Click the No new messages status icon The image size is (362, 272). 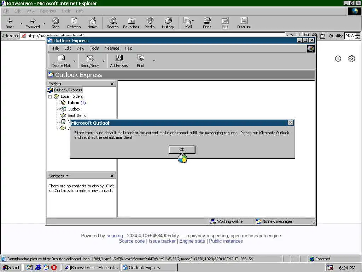coord(258,221)
